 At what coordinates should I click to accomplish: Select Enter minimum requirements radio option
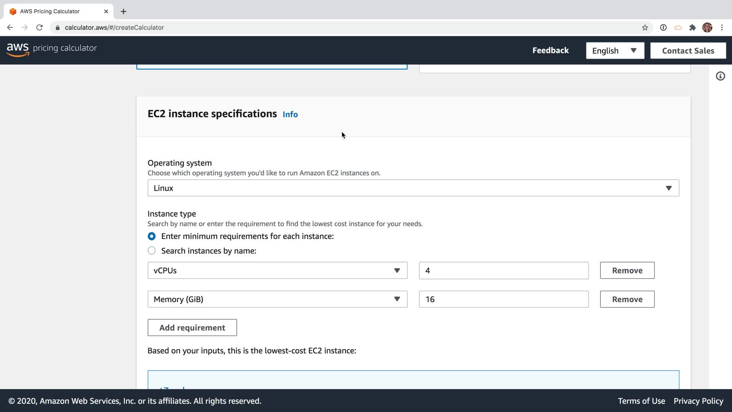(151, 236)
